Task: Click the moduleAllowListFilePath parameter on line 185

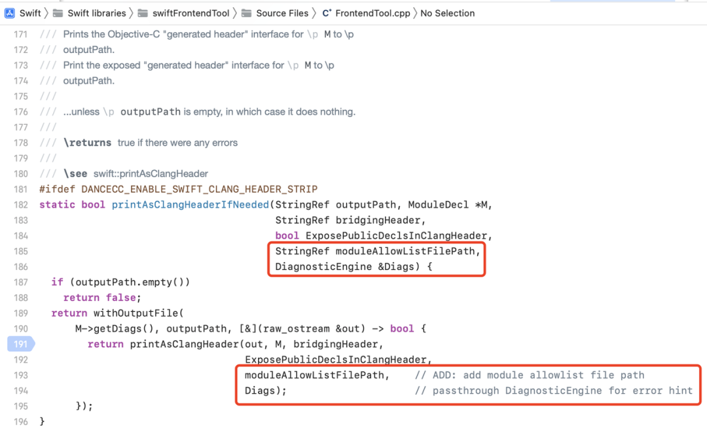Action: (405, 251)
